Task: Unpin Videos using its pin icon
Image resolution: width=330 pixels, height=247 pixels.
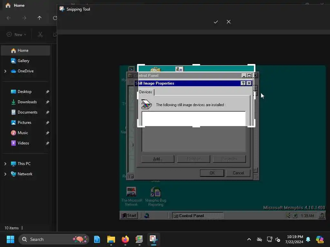Action: [48, 143]
